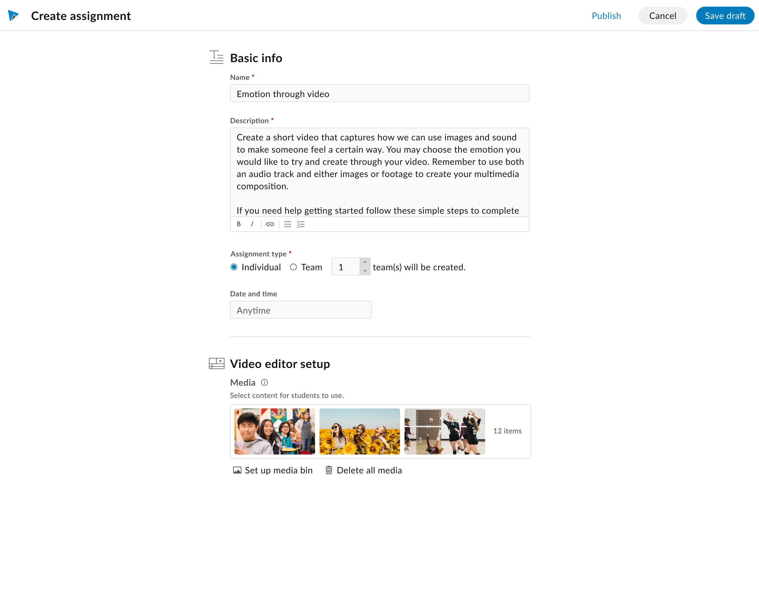Screen dimensions: 759x611
Task: Decrease the number of teams
Action: (x=365, y=271)
